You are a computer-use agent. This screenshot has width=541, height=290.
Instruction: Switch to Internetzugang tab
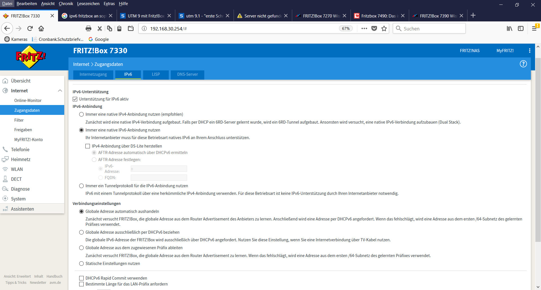[93, 75]
